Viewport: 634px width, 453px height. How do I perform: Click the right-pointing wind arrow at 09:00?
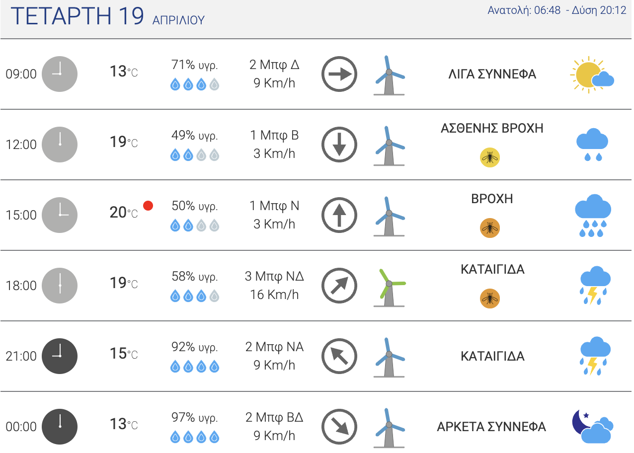[x=339, y=75]
